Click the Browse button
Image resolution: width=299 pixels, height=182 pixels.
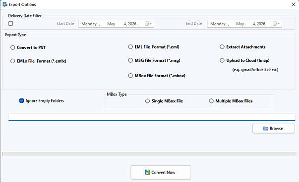[x=274, y=129]
